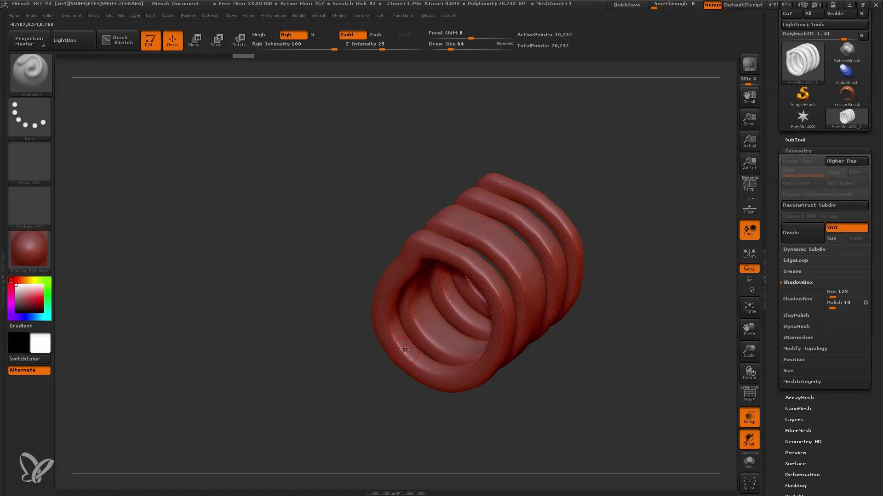Open the Stroke menu item
Image resolution: width=883 pixels, height=496 pixels.
339,15
